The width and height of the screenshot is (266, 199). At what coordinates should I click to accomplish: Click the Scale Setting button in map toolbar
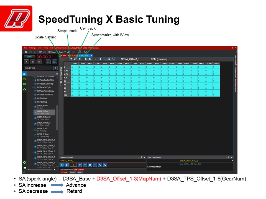click(63, 59)
